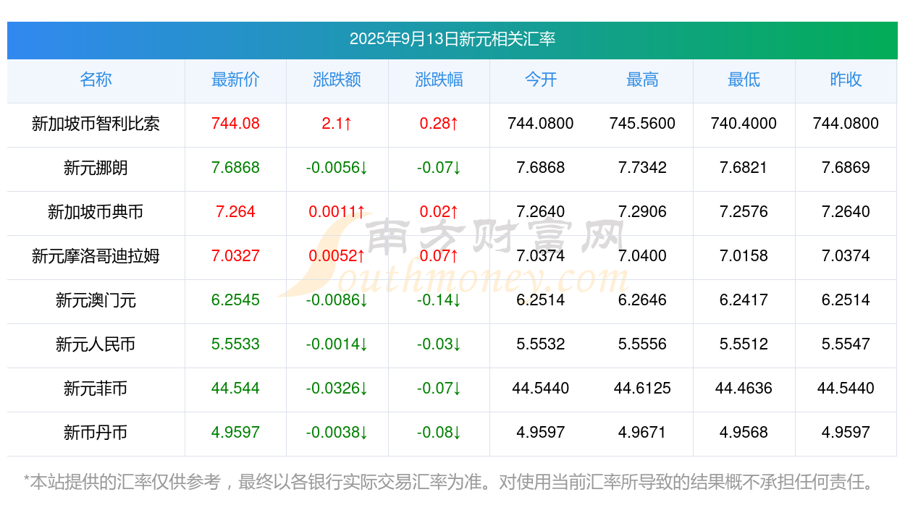Screen dimensions: 905x505
Task: Select the 最低 column header
Action: pos(744,80)
